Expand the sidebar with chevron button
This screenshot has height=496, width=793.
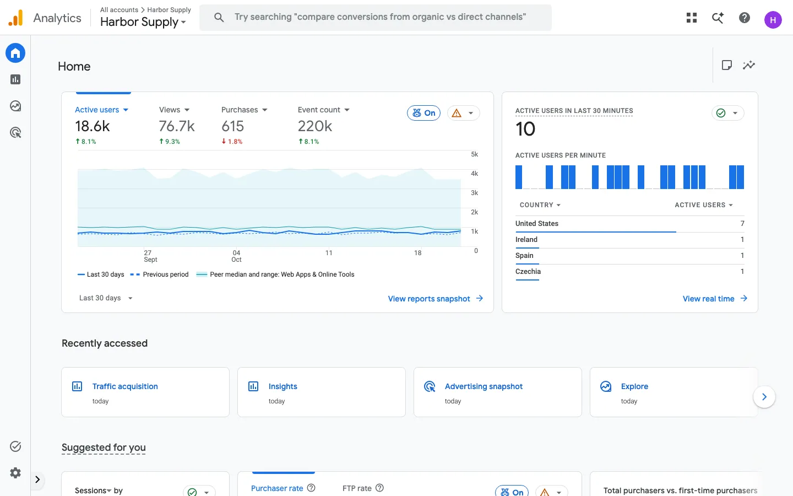tap(37, 479)
